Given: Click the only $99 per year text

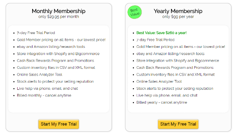Looking at the screenshot, I should [178, 16].
